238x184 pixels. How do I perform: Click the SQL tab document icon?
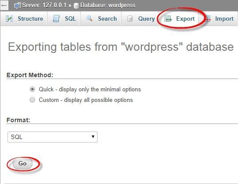(56, 19)
